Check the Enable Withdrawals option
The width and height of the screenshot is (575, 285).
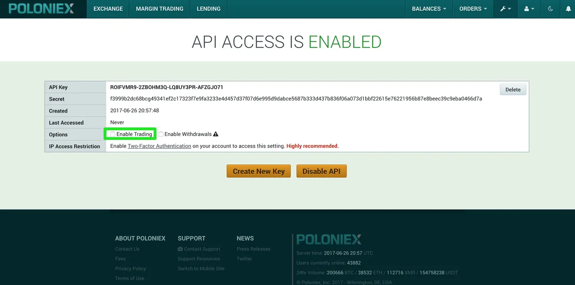coord(161,134)
